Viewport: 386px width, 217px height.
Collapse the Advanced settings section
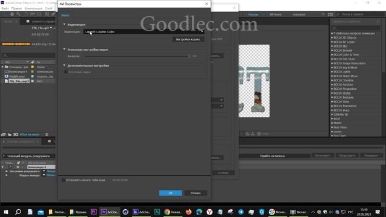pyautogui.click(x=65, y=66)
